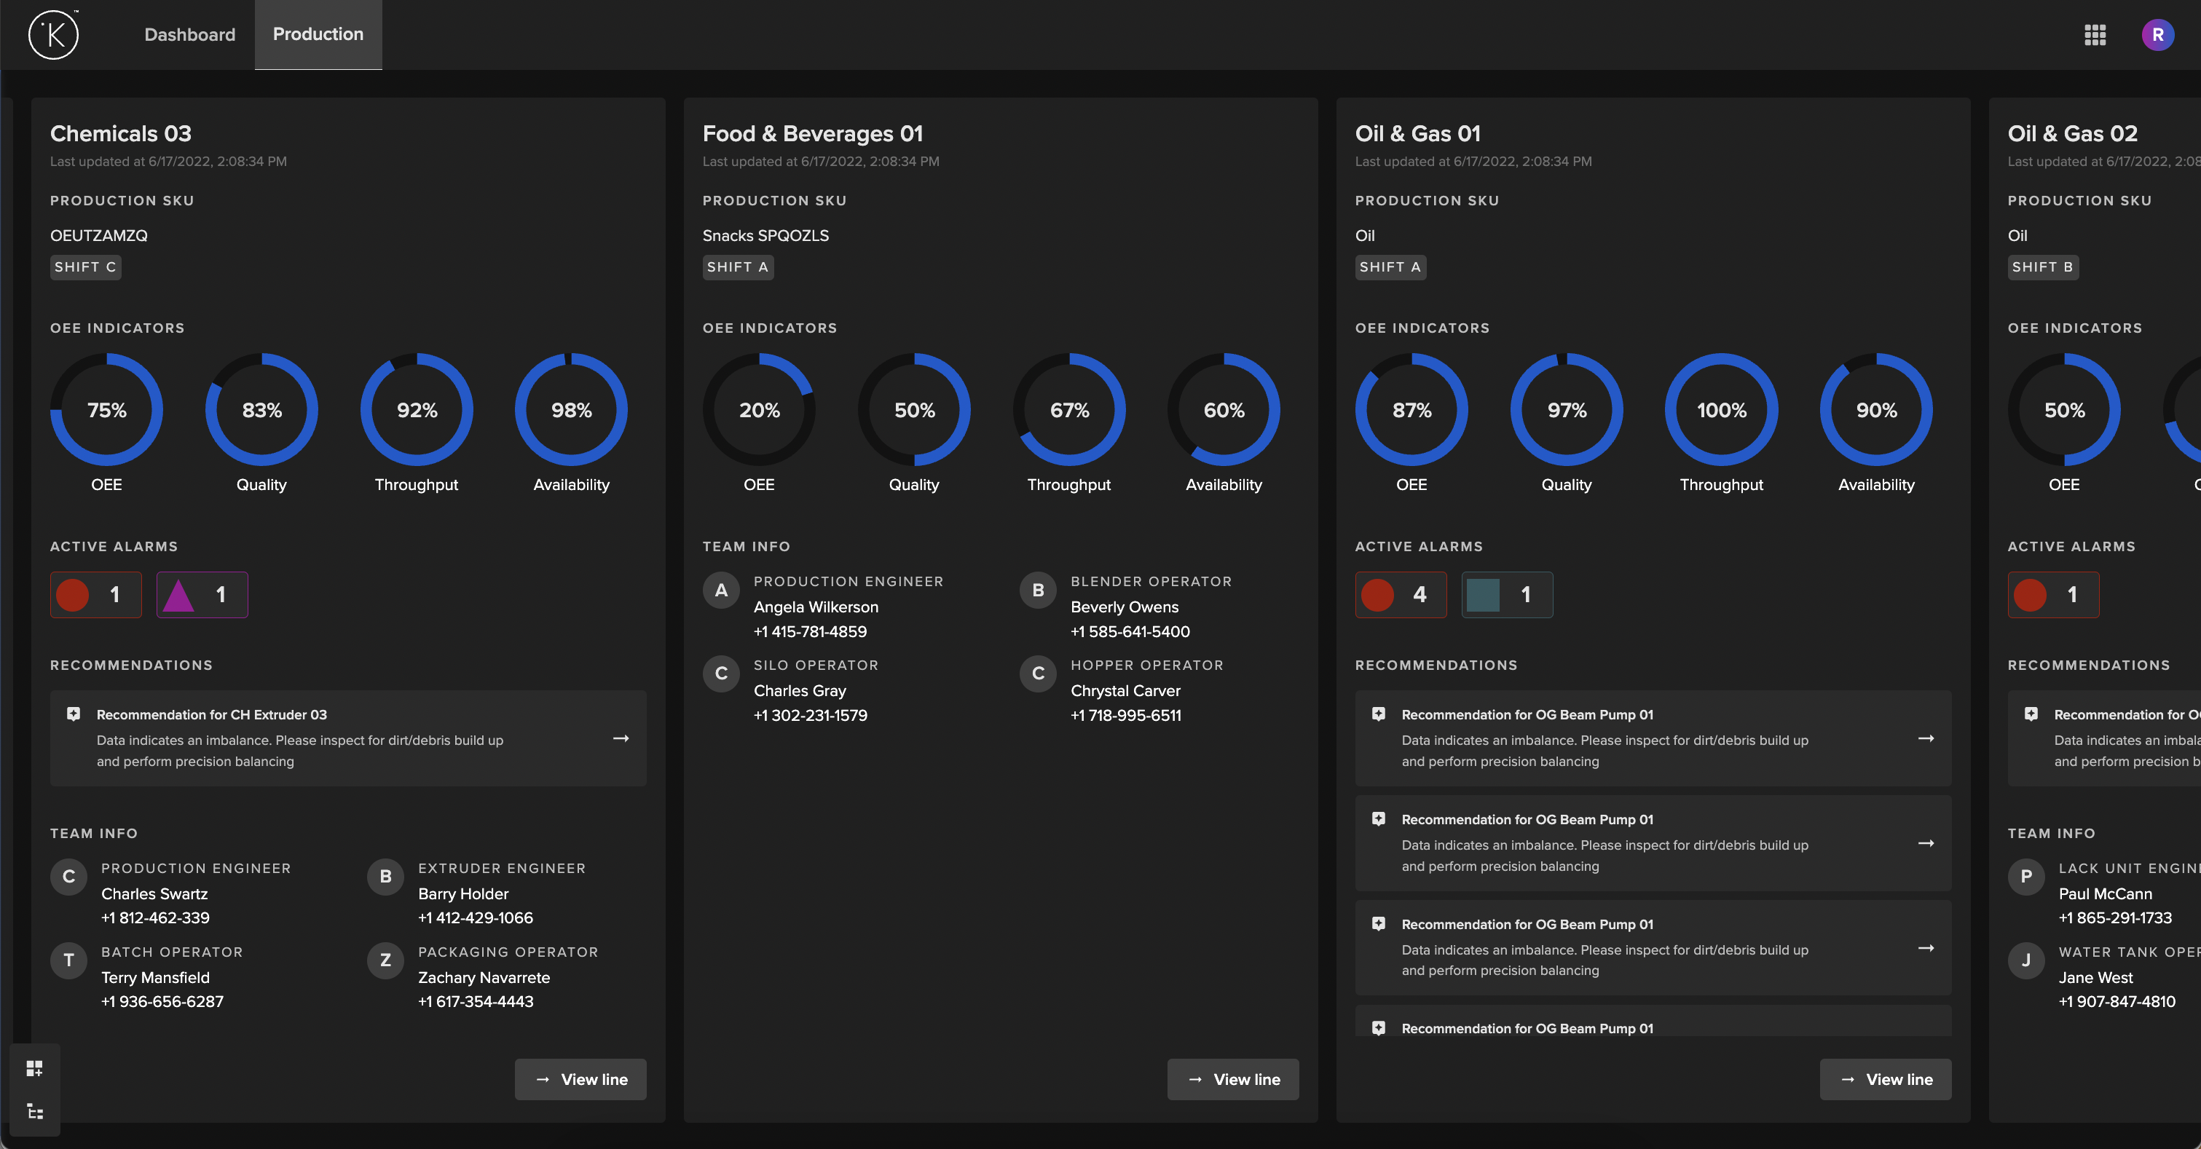Click the 75% OEE gauge in Chemicals 03
Image resolution: width=2201 pixels, height=1149 pixels.
pyautogui.click(x=106, y=410)
